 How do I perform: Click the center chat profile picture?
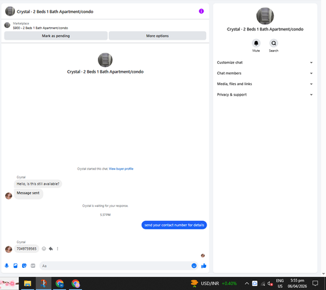tap(105, 60)
